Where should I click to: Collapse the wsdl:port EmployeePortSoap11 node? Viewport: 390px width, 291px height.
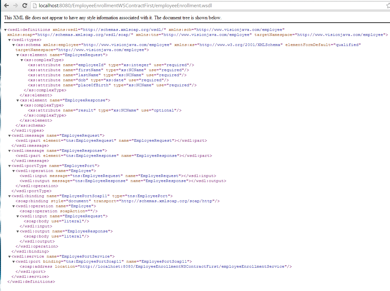coord(14,262)
